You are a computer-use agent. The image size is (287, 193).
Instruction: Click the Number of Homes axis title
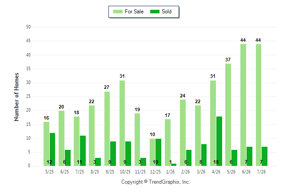click(x=16, y=97)
